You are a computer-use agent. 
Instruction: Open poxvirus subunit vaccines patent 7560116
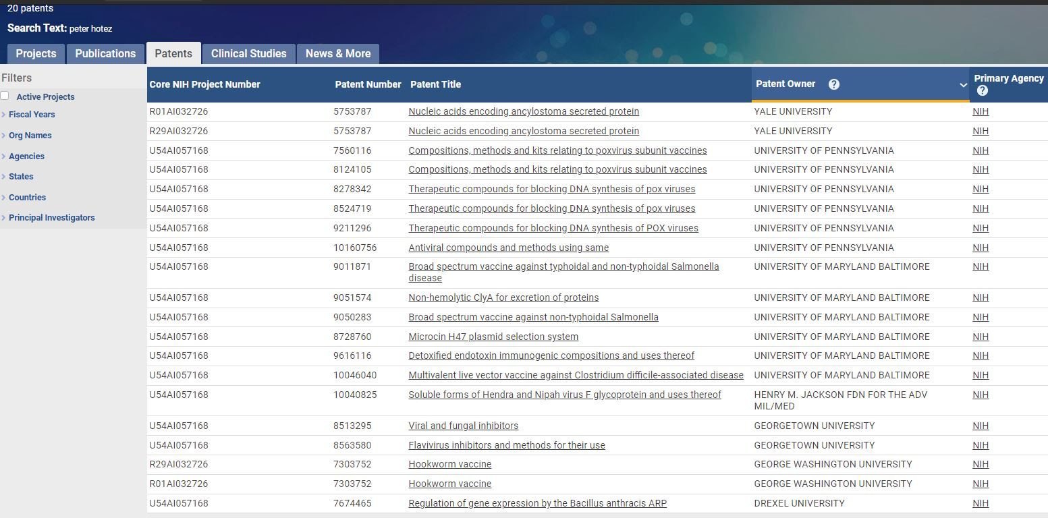point(557,150)
